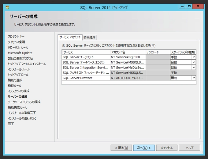Click 手動 startup value for フルテキスト フィルター row
Viewport: 208px width, 159px height.
(x=183, y=73)
